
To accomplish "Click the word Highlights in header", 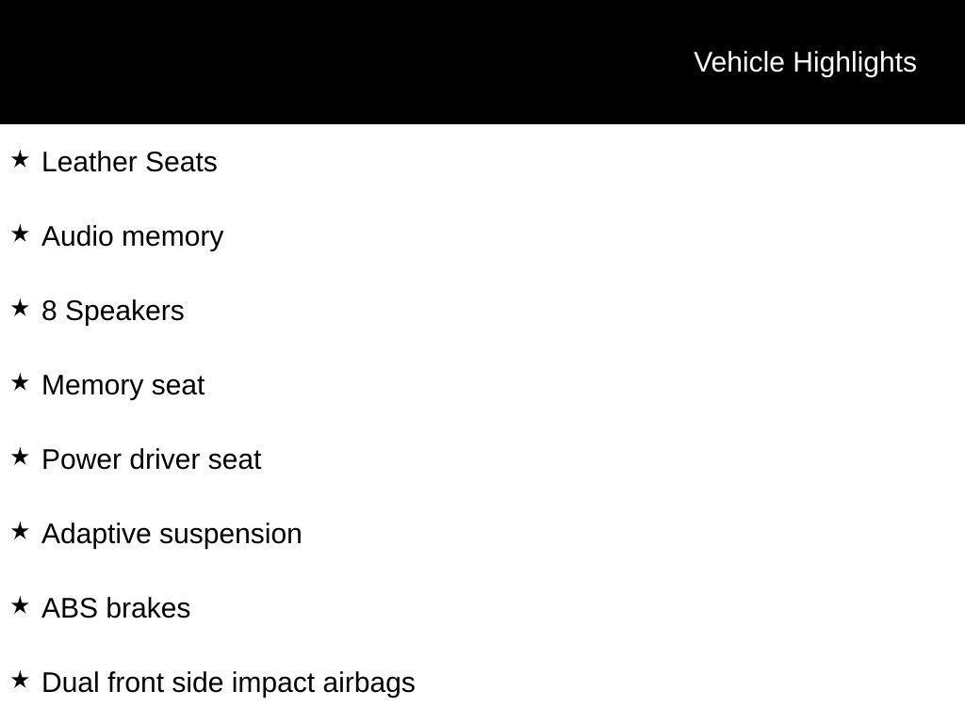I will coord(855,63).
